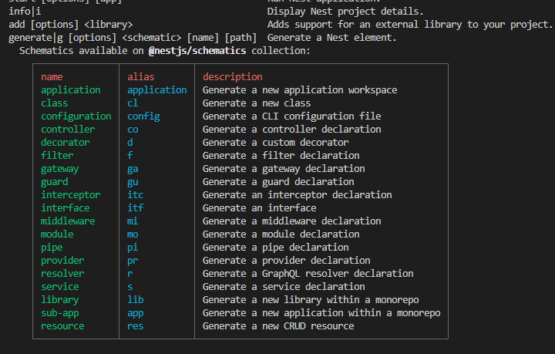The width and height of the screenshot is (555, 354).
Task: Click 'Adds support for an external library' text
Action: point(365,25)
